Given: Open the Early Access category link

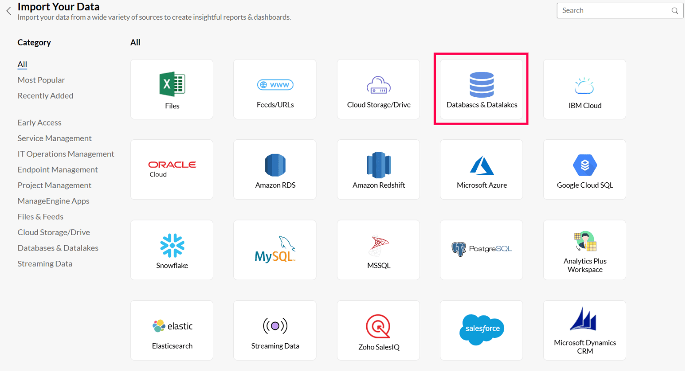Looking at the screenshot, I should (x=40, y=123).
